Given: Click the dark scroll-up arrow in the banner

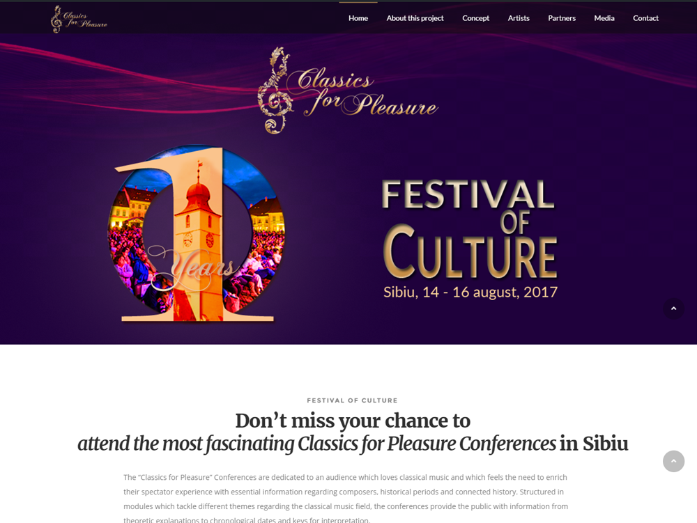Looking at the screenshot, I should pos(673,309).
